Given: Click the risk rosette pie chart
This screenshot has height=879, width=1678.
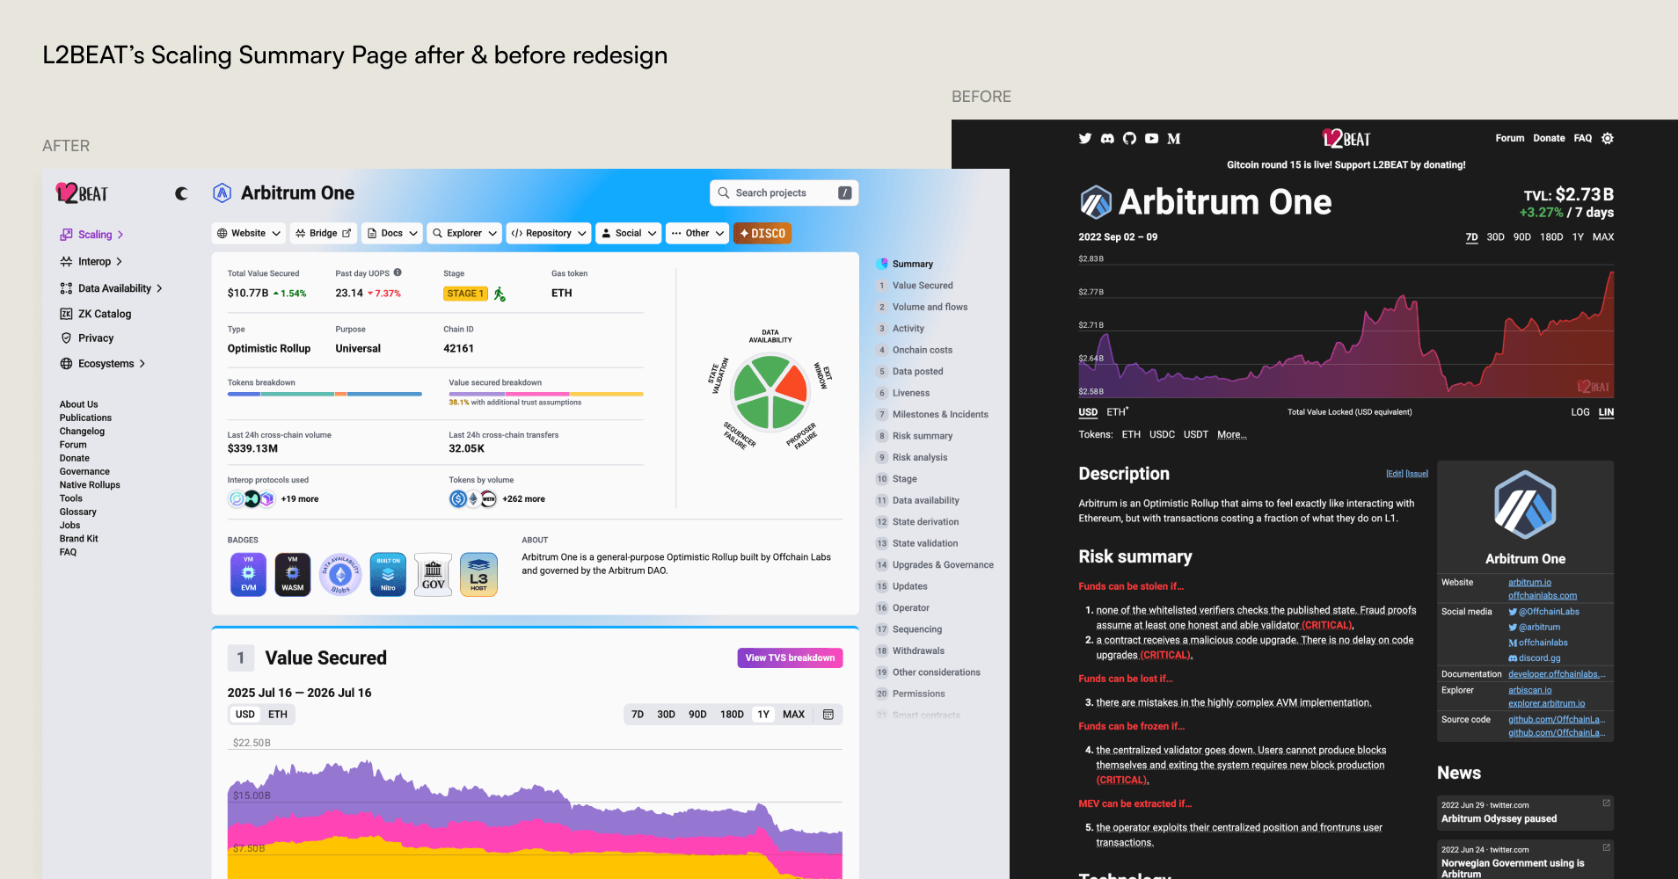Looking at the screenshot, I should coord(770,392).
